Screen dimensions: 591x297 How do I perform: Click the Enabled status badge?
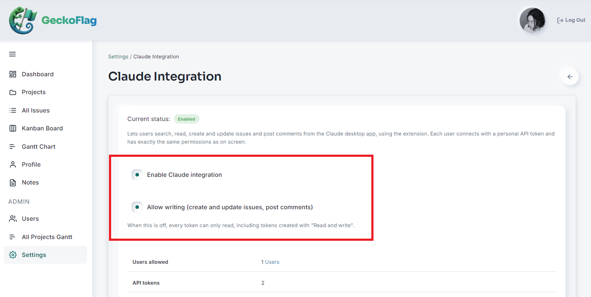[186, 119]
